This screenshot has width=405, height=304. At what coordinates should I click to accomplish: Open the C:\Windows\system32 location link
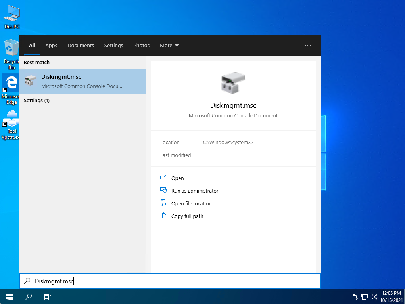click(228, 142)
